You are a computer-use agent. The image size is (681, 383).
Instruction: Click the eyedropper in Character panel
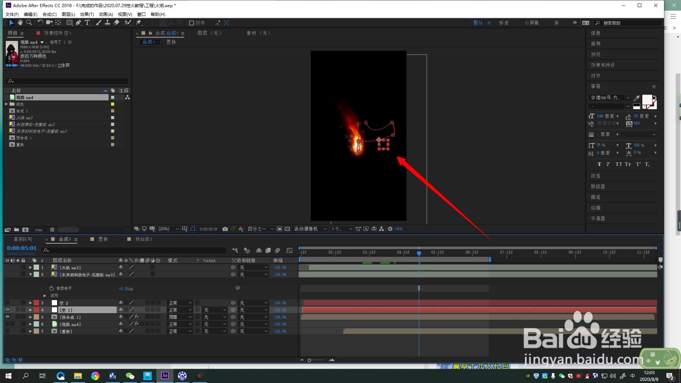click(637, 98)
